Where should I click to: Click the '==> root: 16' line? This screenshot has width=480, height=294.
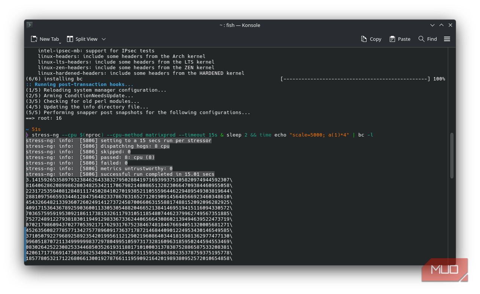(44, 118)
